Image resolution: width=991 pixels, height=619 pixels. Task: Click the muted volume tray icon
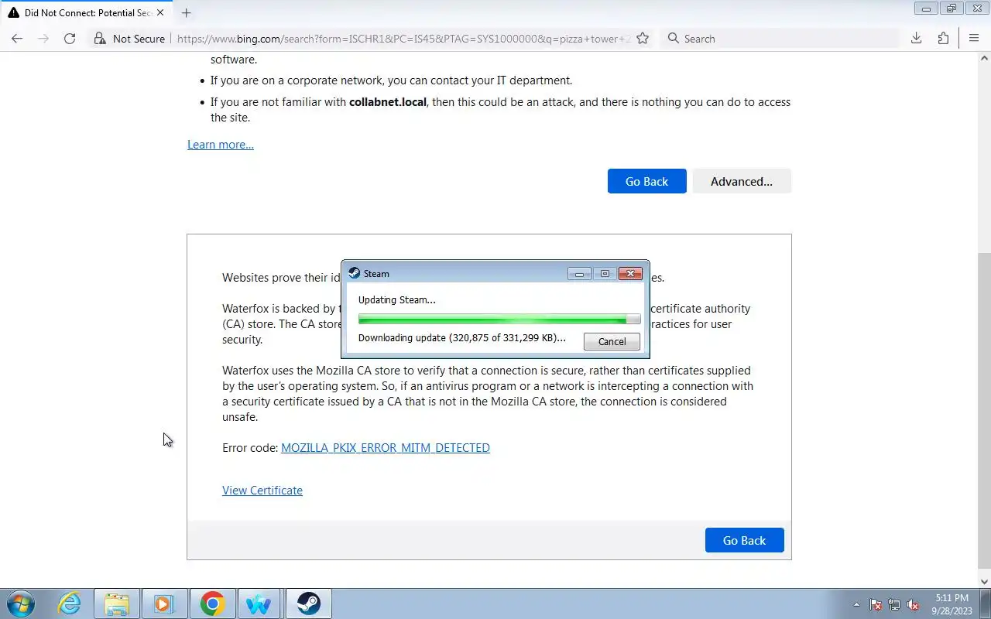[x=914, y=604]
